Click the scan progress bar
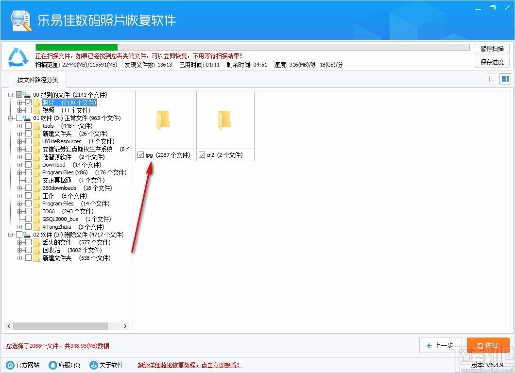The width and height of the screenshot is (515, 373). [x=252, y=47]
